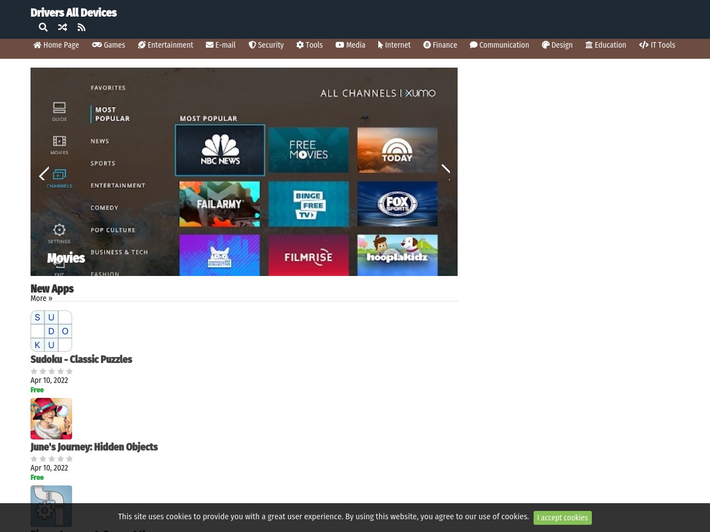Click the Free label under June's Journey
Viewport: 710px width, 532px height.
tap(37, 477)
